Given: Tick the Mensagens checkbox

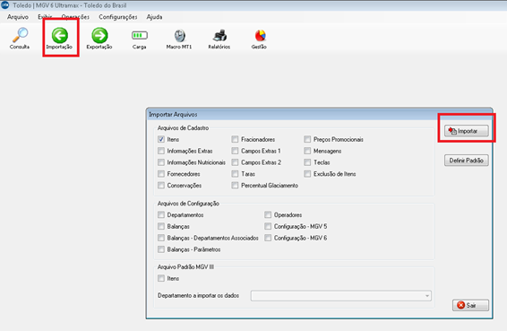Looking at the screenshot, I should (307, 151).
